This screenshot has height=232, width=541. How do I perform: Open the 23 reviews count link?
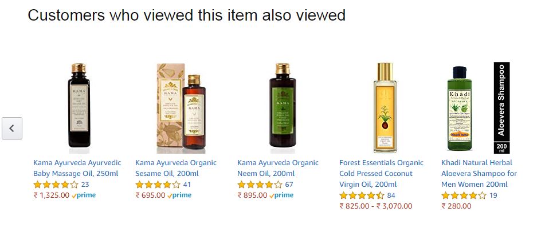85,185
